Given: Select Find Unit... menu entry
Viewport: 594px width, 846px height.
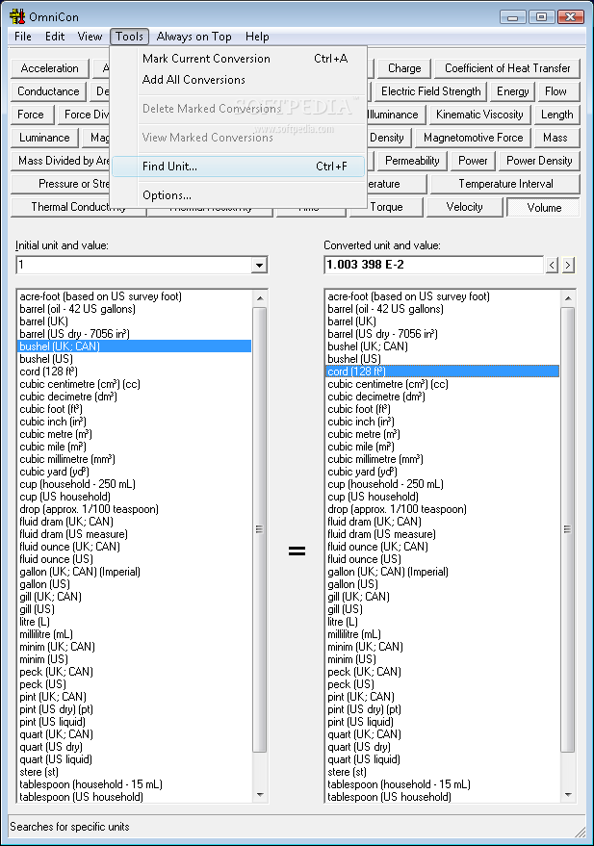Looking at the screenshot, I should (x=238, y=167).
